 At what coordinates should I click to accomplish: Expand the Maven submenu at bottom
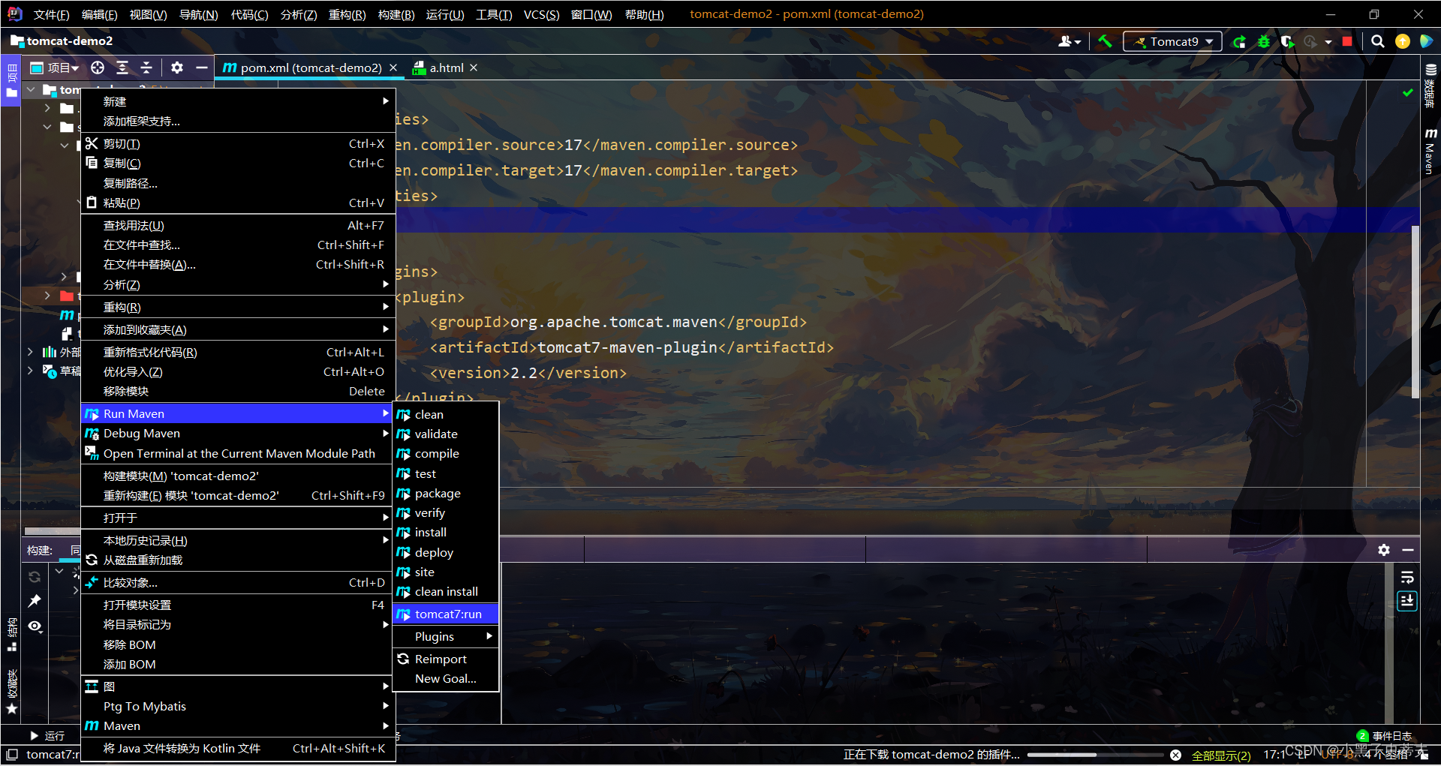238,725
